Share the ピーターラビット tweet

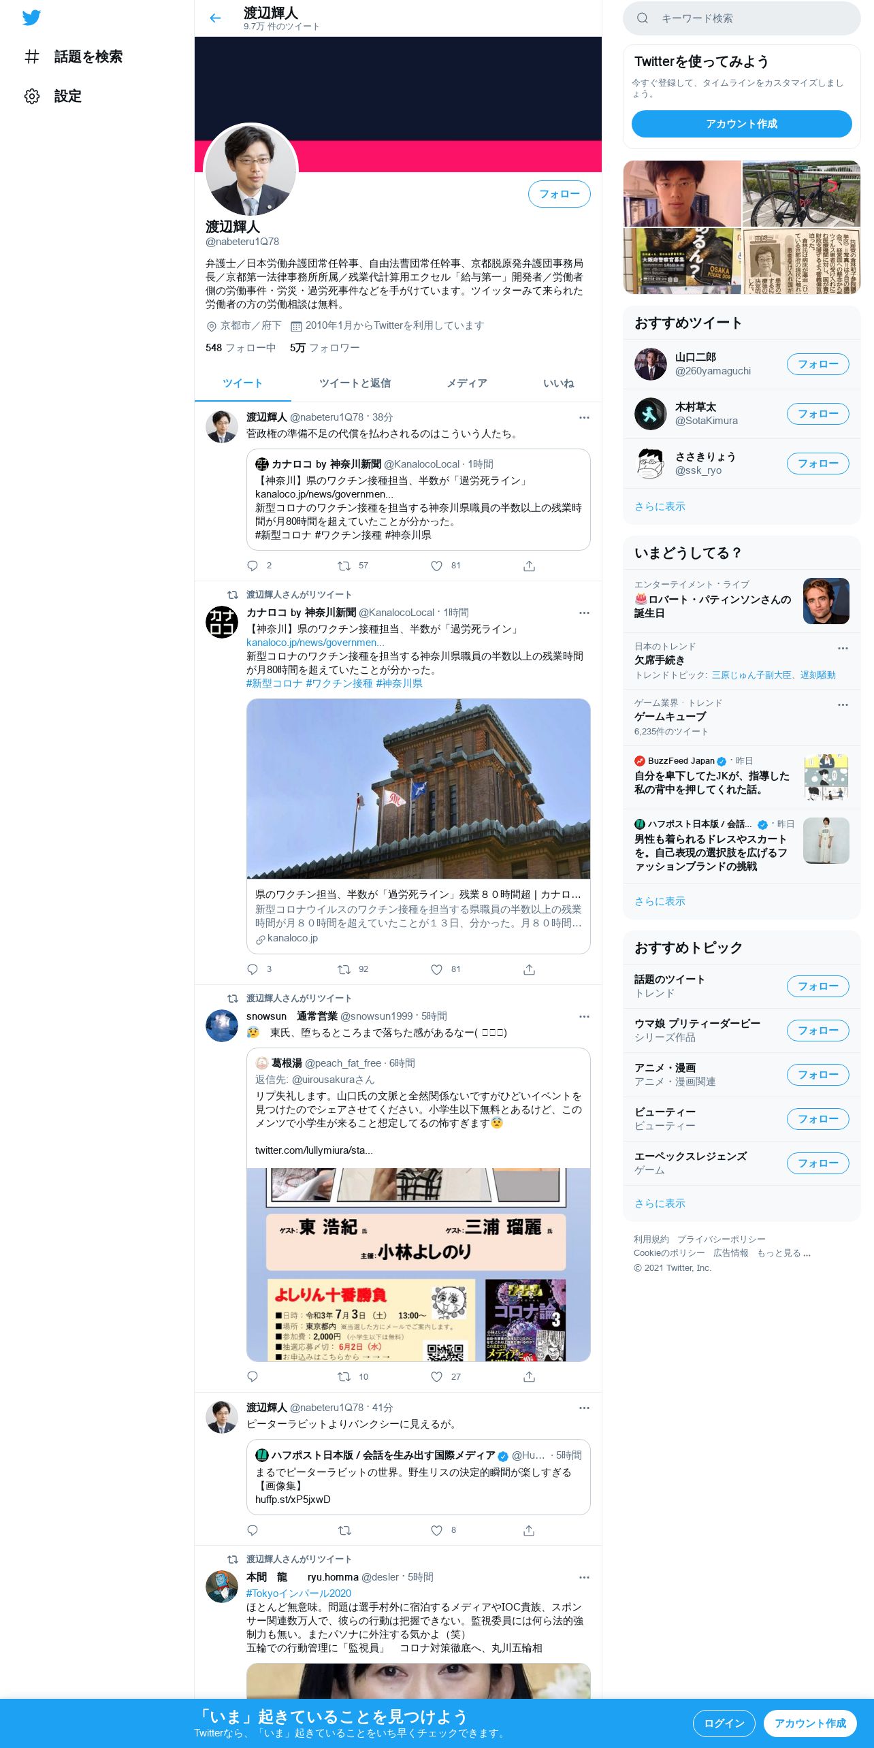(529, 1530)
